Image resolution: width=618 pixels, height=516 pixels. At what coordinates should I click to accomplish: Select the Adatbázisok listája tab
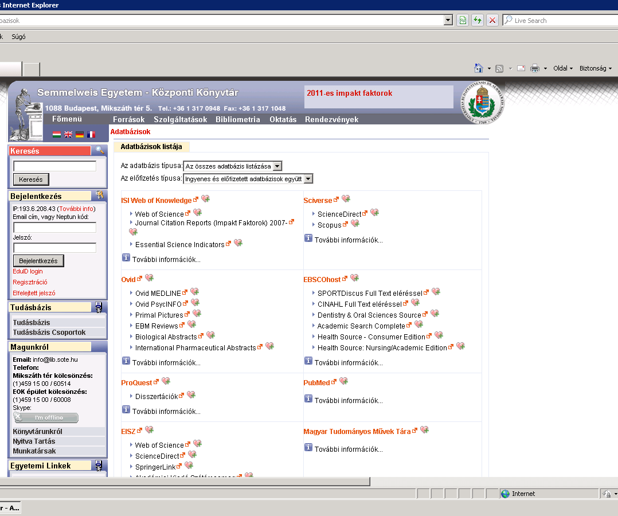tap(151, 147)
